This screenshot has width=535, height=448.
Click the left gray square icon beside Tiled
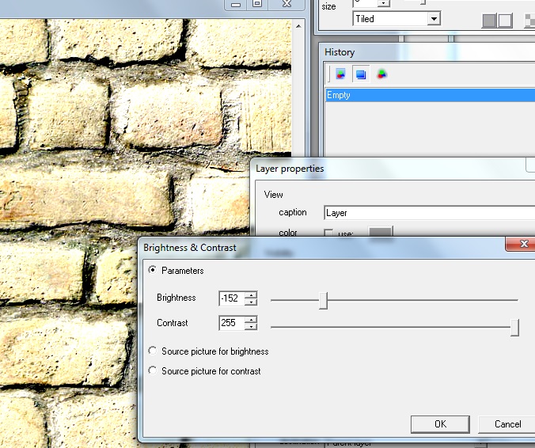tap(488, 20)
